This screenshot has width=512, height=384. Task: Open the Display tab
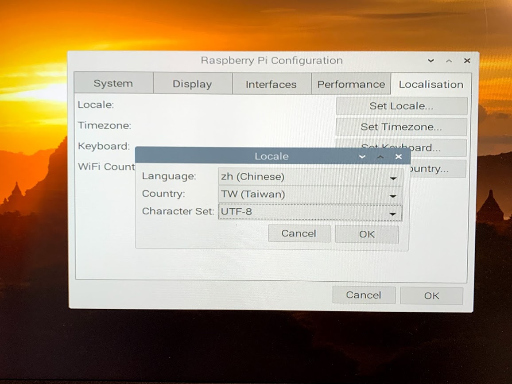(x=192, y=84)
